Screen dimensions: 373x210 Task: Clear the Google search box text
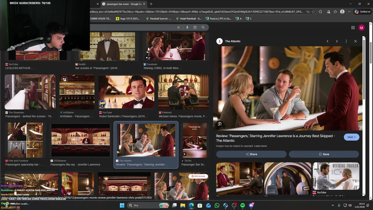(179, 27)
